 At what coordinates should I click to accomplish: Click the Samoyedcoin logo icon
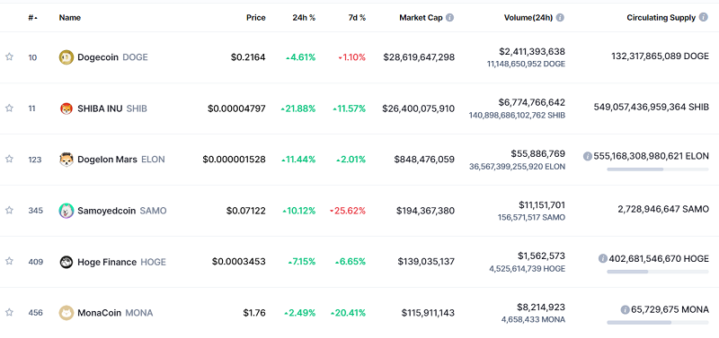(66, 211)
